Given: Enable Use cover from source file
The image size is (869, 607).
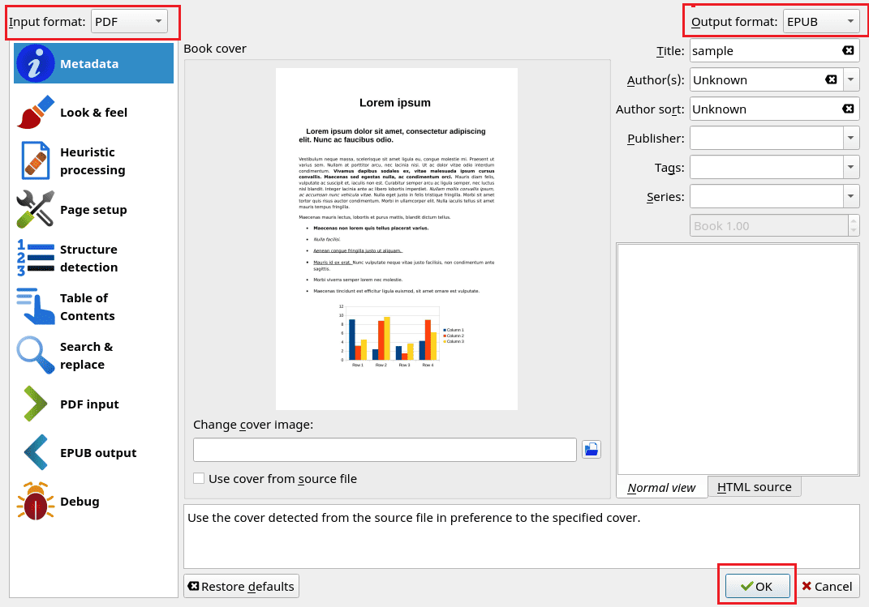Looking at the screenshot, I should pos(199,478).
